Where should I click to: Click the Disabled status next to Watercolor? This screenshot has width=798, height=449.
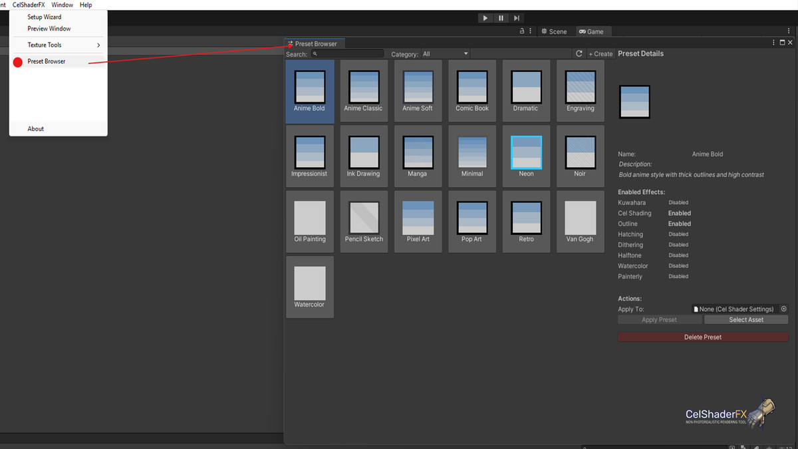[678, 266]
